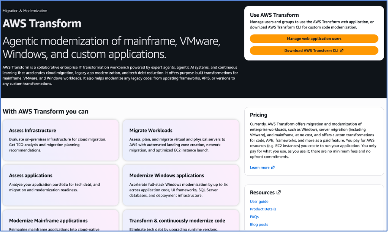This screenshot has width=388, height=232.
Task: Click Download AWS Transform CLI button
Action: (314, 51)
